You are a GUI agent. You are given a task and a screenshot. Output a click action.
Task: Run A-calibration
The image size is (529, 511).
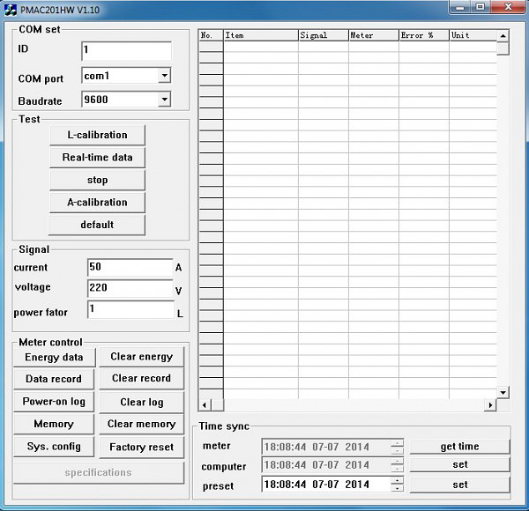coord(98,203)
